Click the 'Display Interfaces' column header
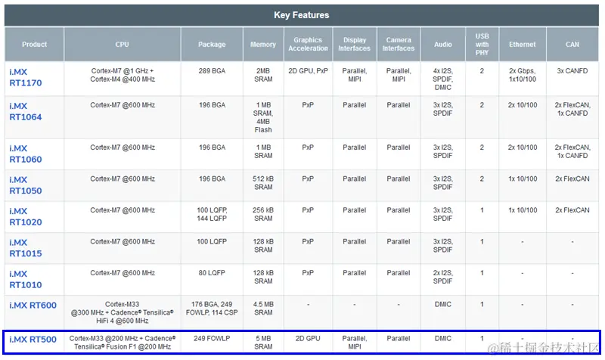Image resolution: width=605 pixels, height=360 pixels. point(354,45)
